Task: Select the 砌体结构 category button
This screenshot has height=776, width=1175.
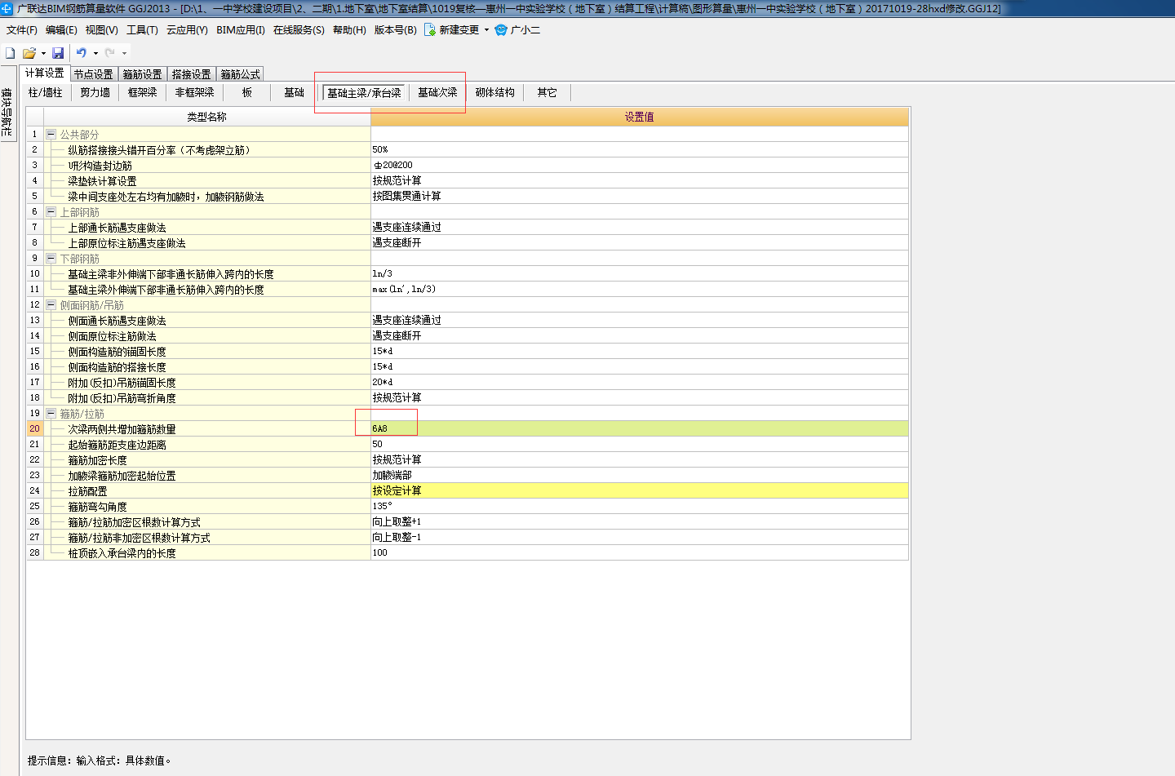Action: click(x=494, y=92)
